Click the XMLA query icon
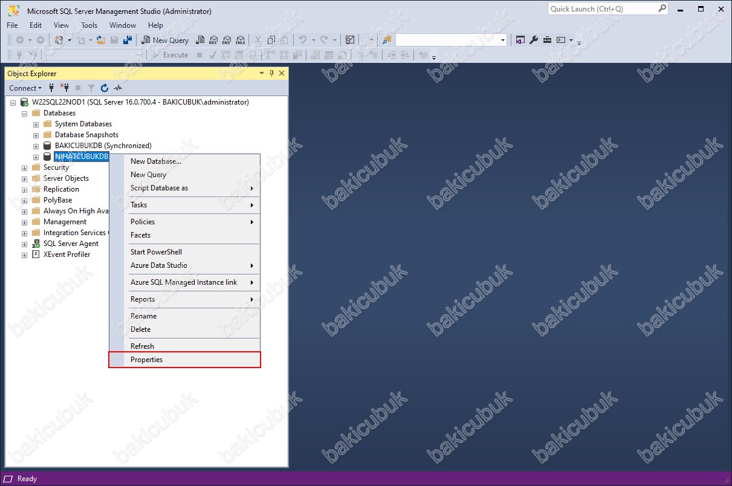 click(240, 40)
